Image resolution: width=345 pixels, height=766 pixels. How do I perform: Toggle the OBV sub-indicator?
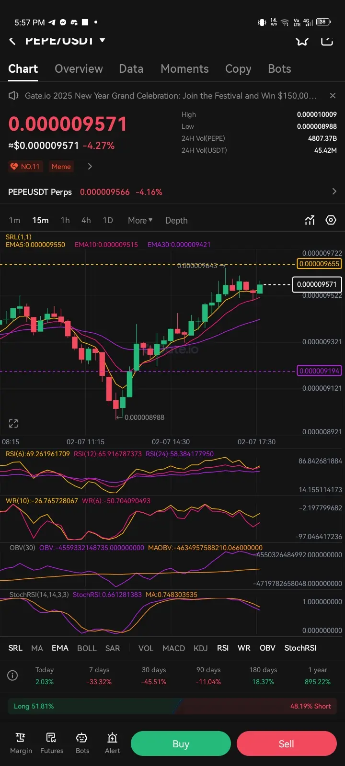(x=267, y=648)
